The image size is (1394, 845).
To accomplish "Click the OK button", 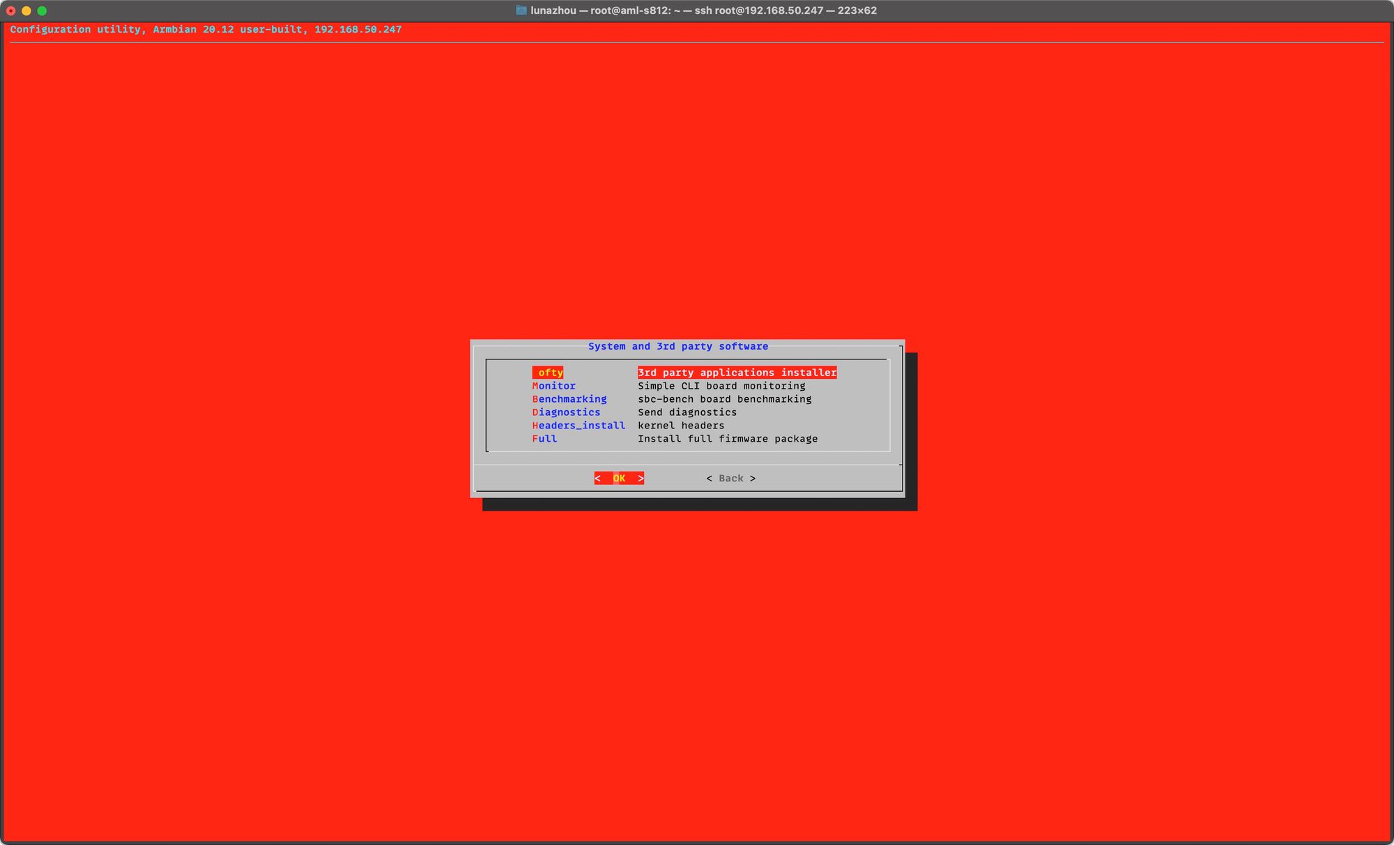I will pos(619,478).
